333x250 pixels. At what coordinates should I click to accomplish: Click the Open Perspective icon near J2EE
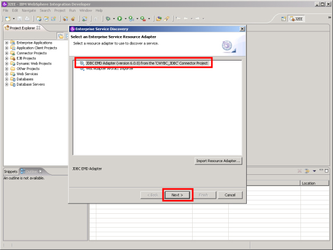284,19
